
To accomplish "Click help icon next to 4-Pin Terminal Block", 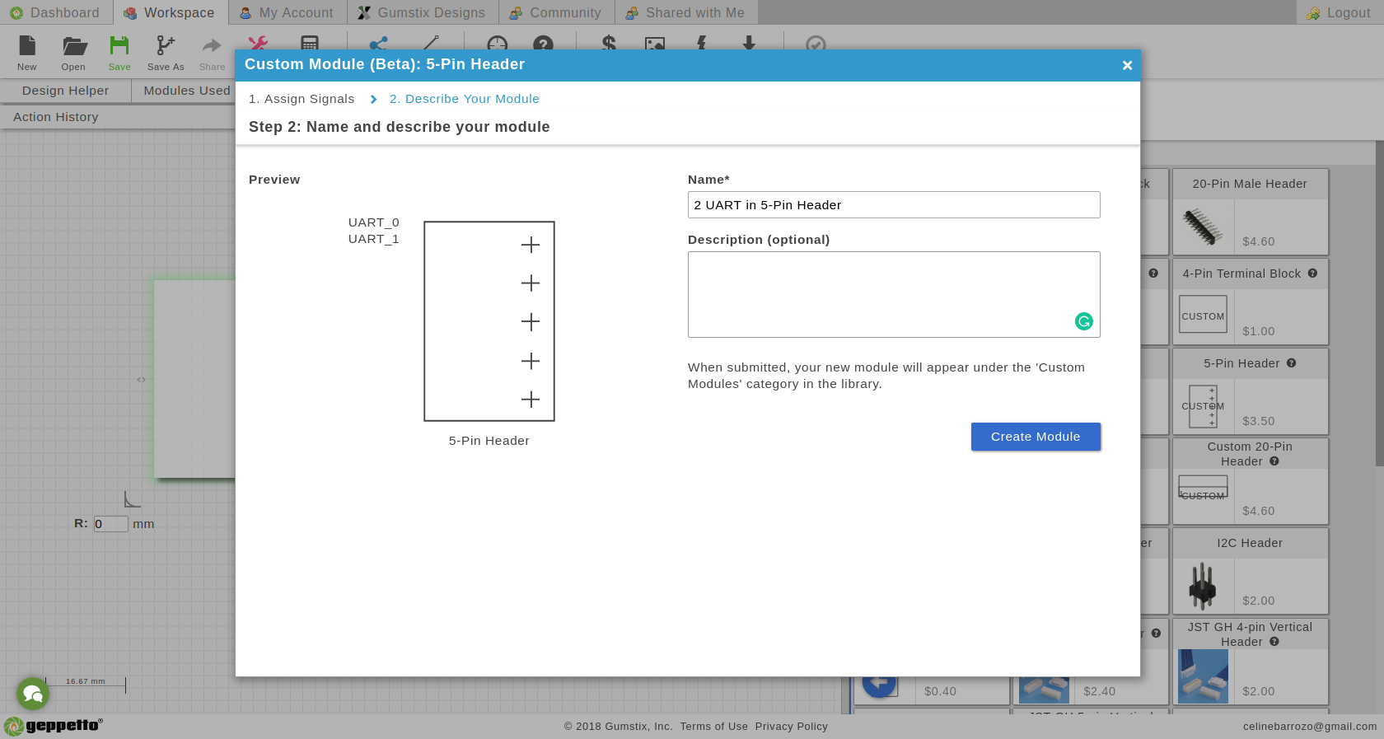I will tap(1312, 274).
